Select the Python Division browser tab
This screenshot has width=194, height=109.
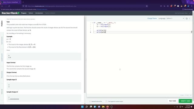(11, 2)
